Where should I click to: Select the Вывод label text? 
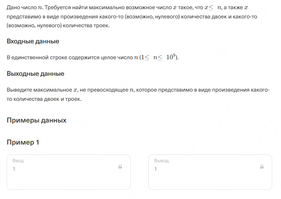(161, 160)
